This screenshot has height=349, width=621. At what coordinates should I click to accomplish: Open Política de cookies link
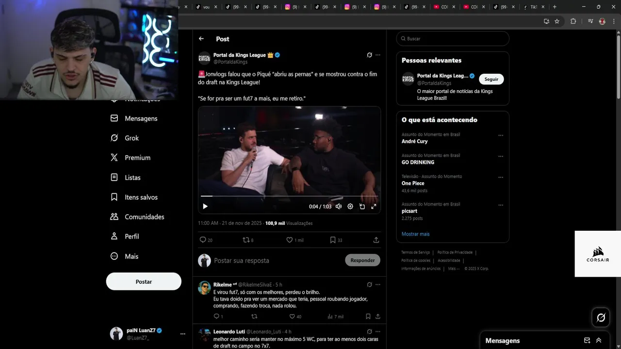point(416,261)
